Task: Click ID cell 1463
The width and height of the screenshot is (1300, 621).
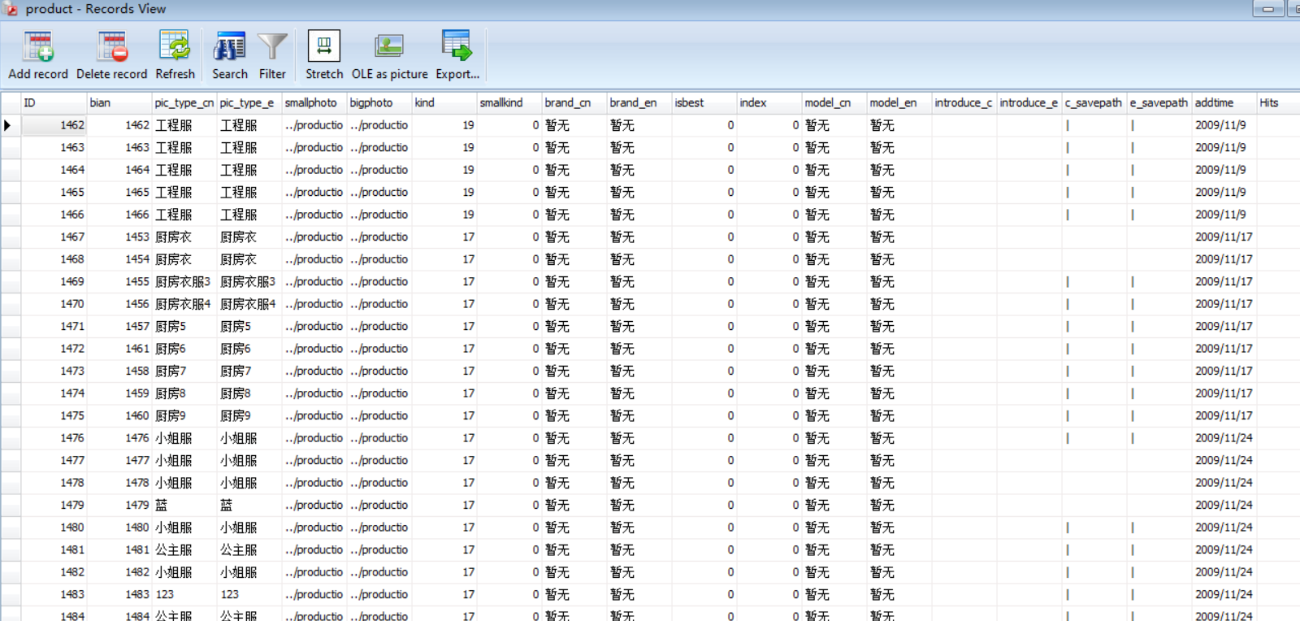Action: pyautogui.click(x=54, y=148)
